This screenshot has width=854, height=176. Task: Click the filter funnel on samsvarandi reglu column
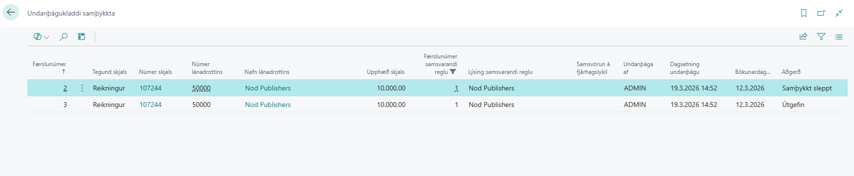[x=453, y=71]
